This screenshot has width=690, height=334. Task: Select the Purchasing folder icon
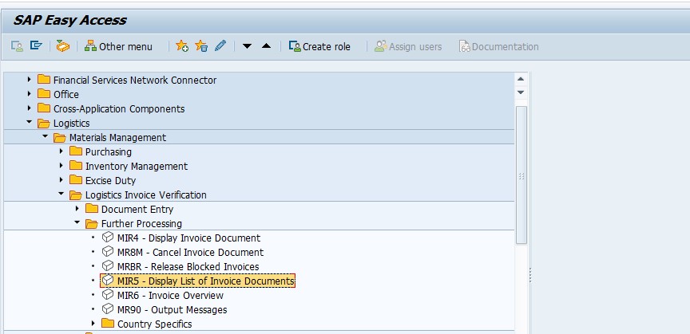(x=76, y=151)
